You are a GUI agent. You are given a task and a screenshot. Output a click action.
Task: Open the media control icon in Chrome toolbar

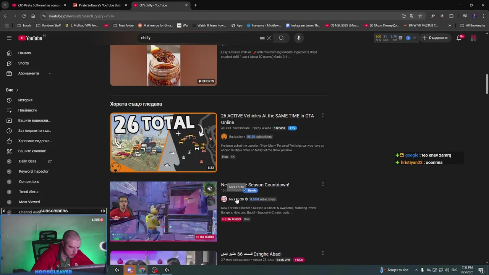pos(465,16)
